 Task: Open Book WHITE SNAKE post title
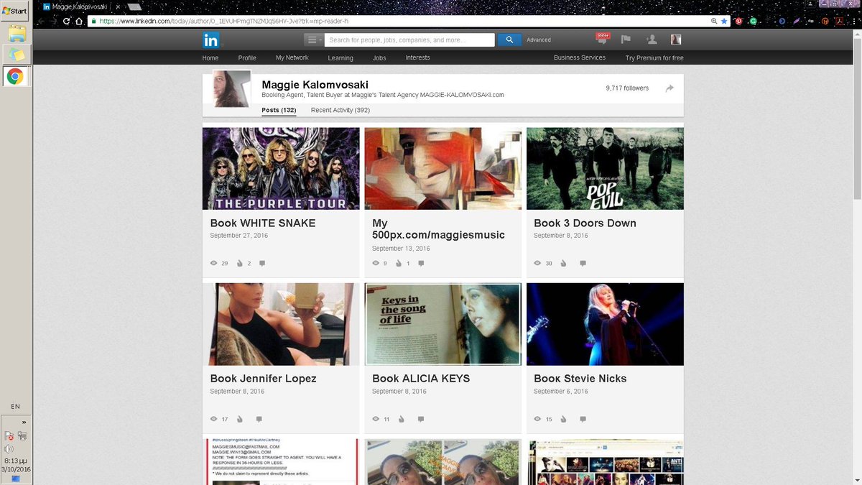pos(263,223)
